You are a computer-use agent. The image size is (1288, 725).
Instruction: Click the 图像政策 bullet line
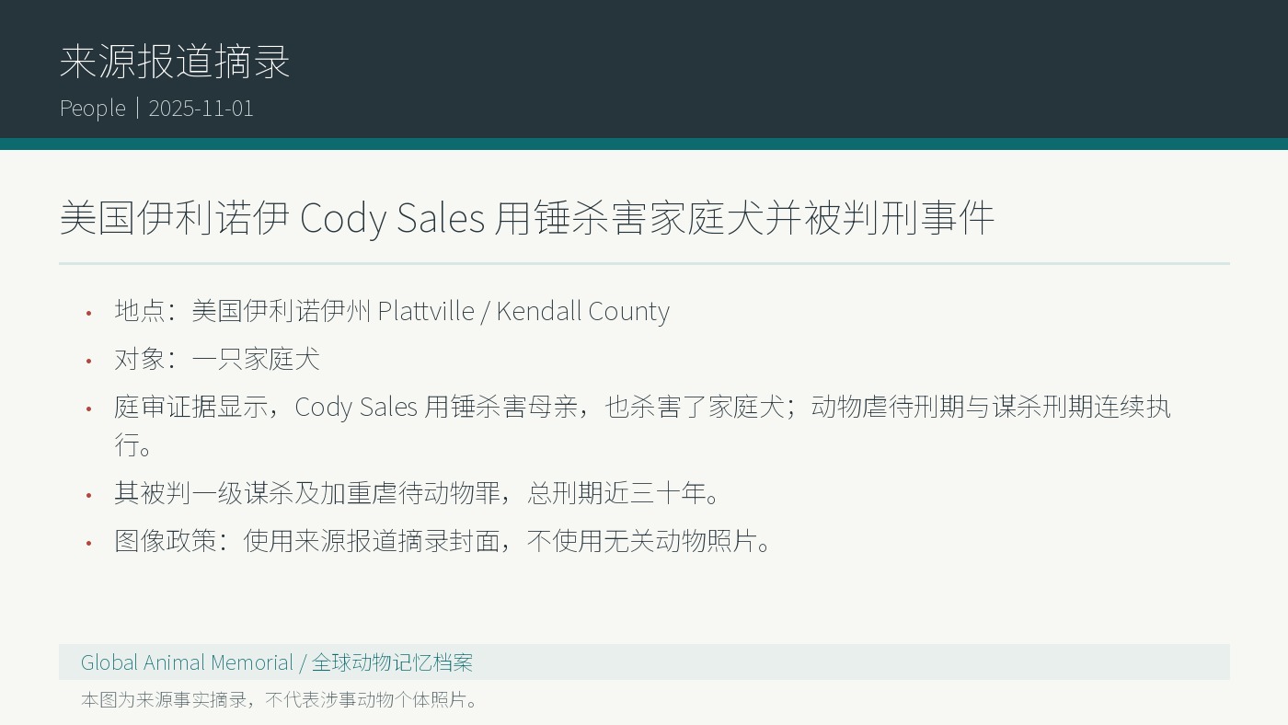tap(444, 541)
